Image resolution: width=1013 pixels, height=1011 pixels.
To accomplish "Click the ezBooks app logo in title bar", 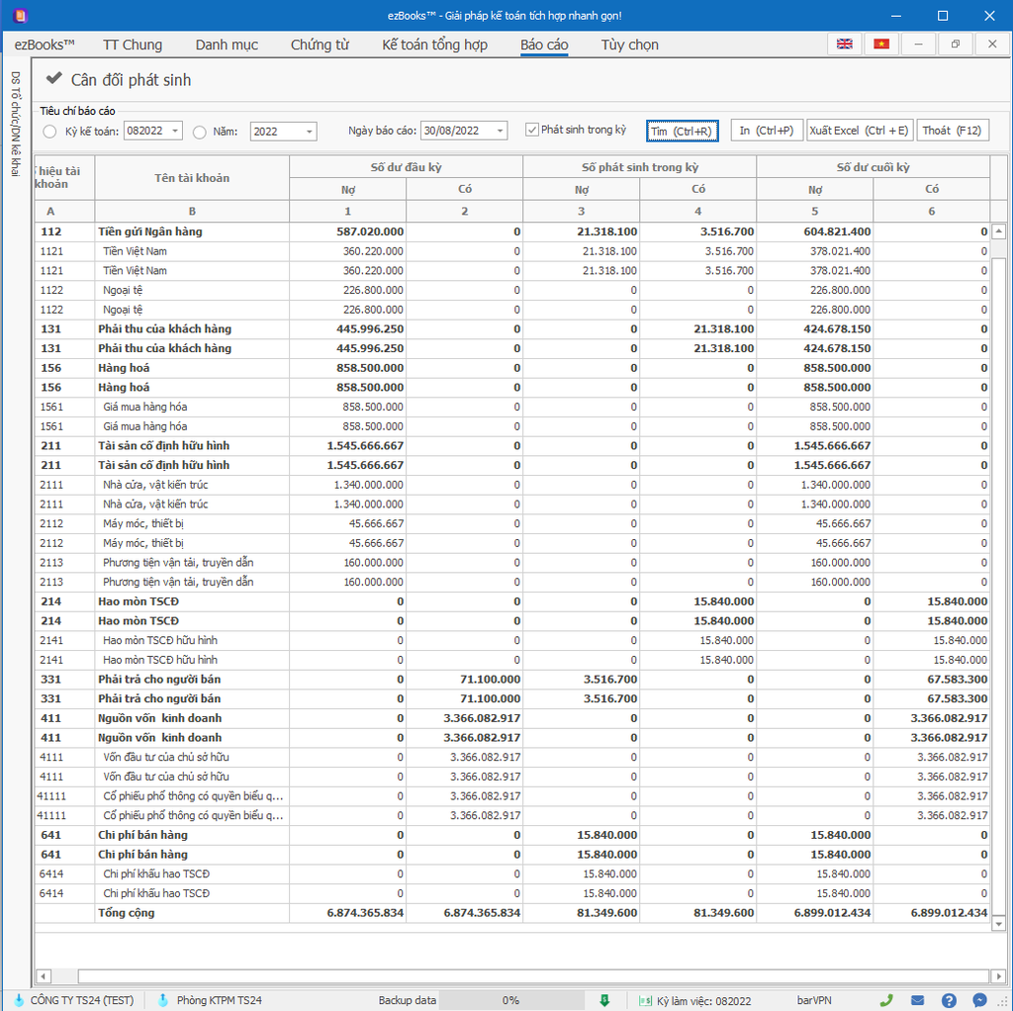I will 20,16.
